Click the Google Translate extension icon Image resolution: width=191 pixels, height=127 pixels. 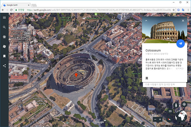click(183, 10)
